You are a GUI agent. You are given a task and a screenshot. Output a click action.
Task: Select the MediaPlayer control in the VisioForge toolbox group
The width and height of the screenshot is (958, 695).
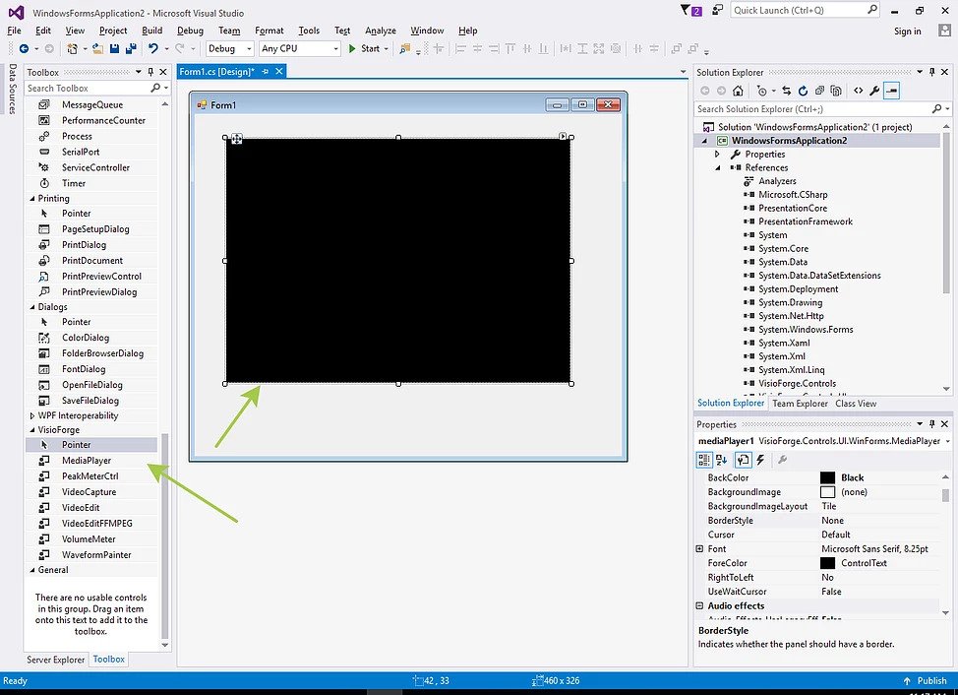coord(91,461)
